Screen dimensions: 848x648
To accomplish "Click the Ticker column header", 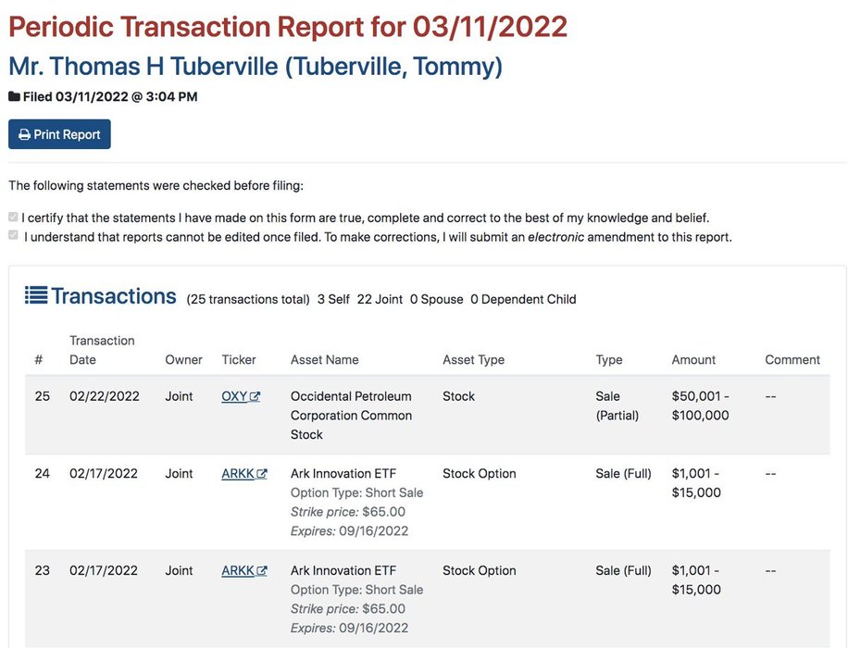I will point(239,360).
